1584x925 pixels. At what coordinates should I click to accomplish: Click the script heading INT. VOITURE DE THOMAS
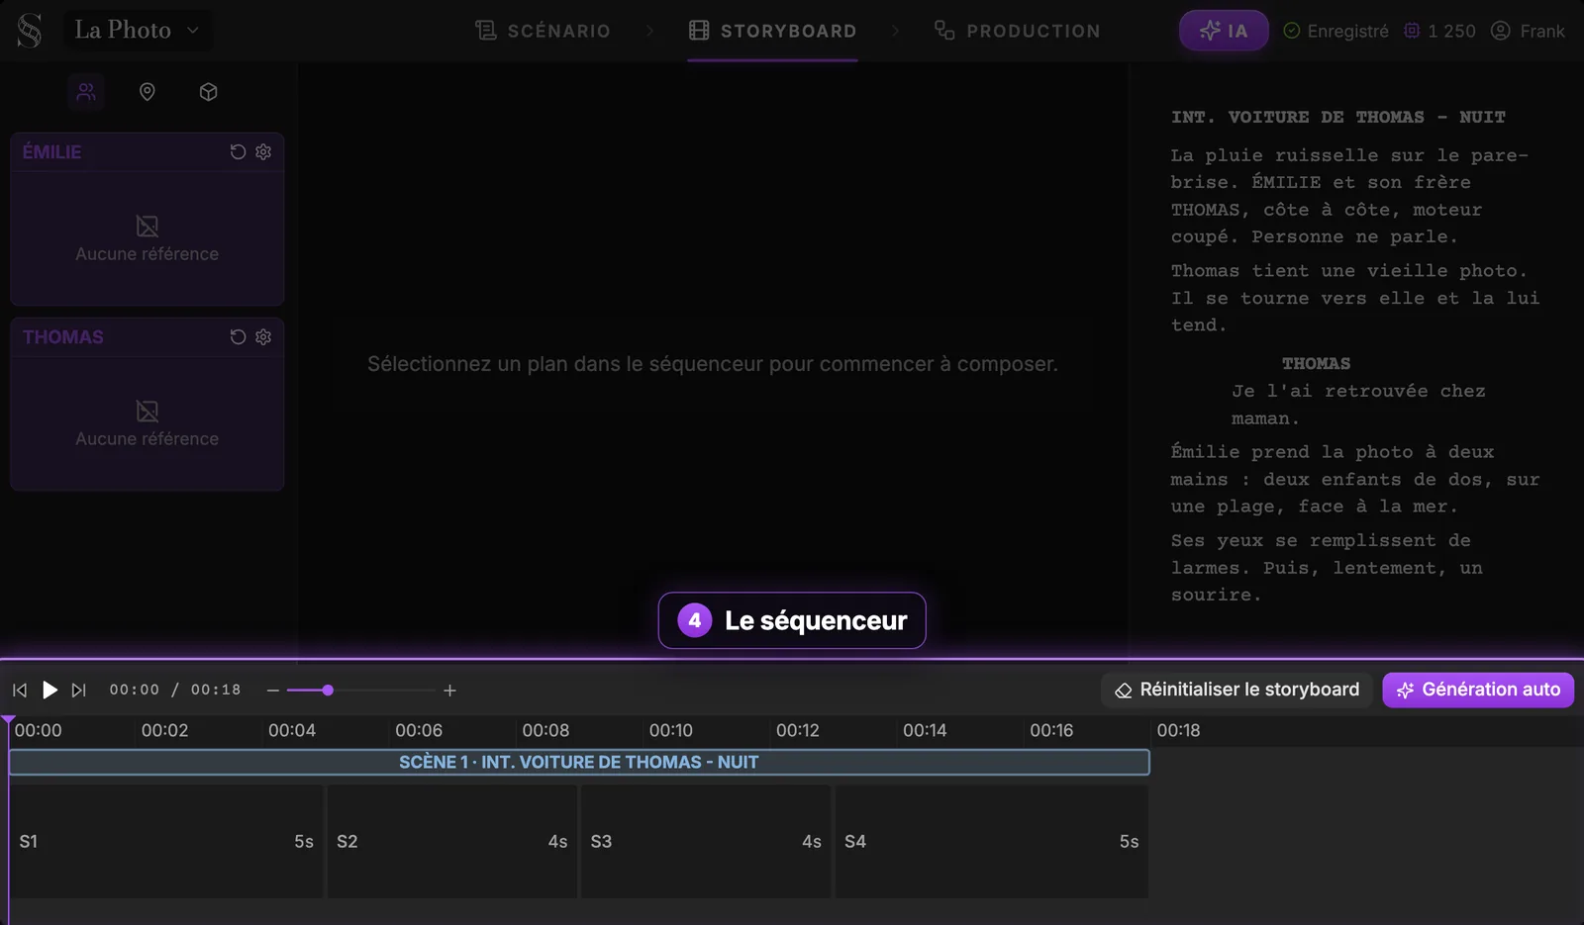(1338, 118)
